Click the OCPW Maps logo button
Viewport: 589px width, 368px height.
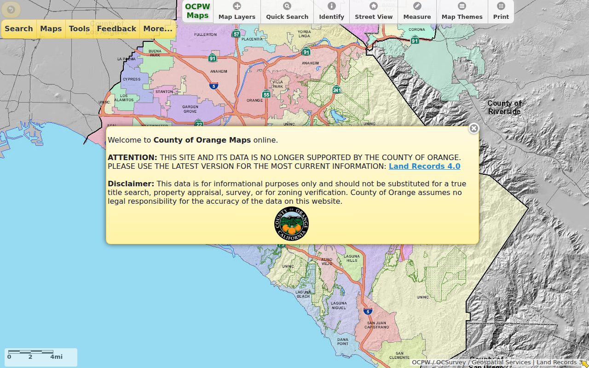pos(197,11)
